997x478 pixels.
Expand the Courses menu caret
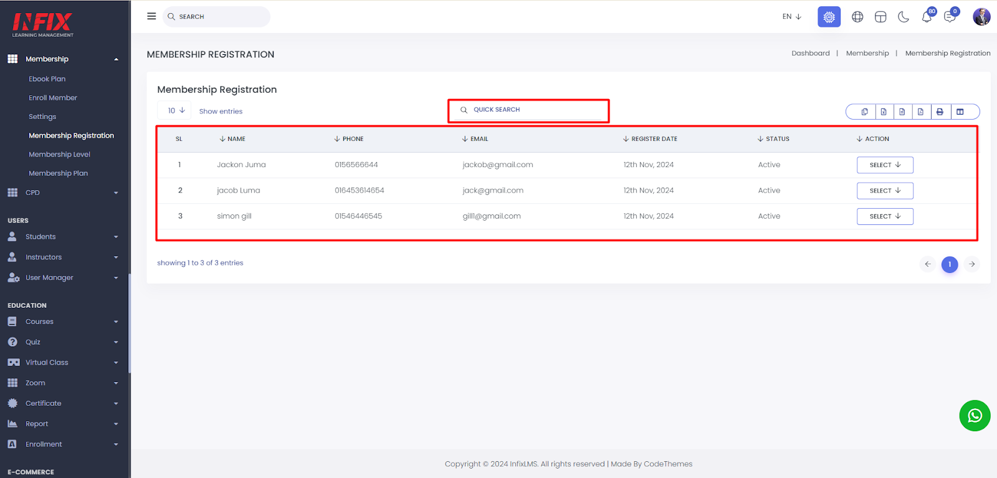tap(116, 322)
